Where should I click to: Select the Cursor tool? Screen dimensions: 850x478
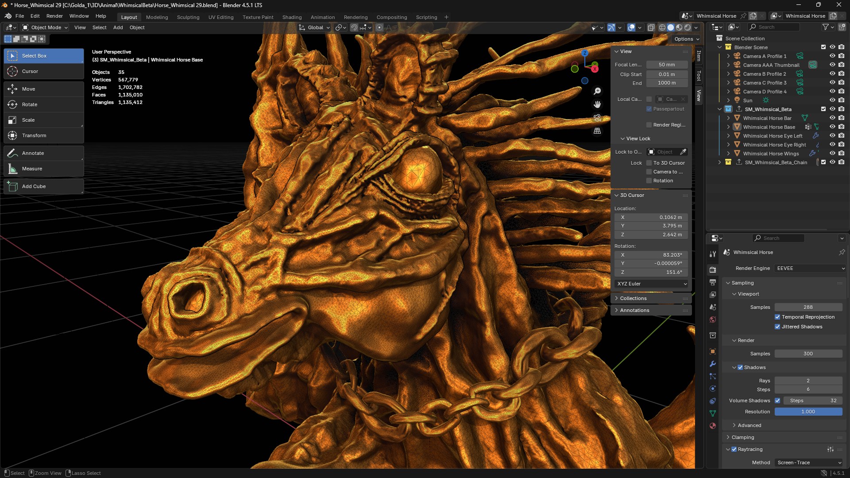pos(43,71)
